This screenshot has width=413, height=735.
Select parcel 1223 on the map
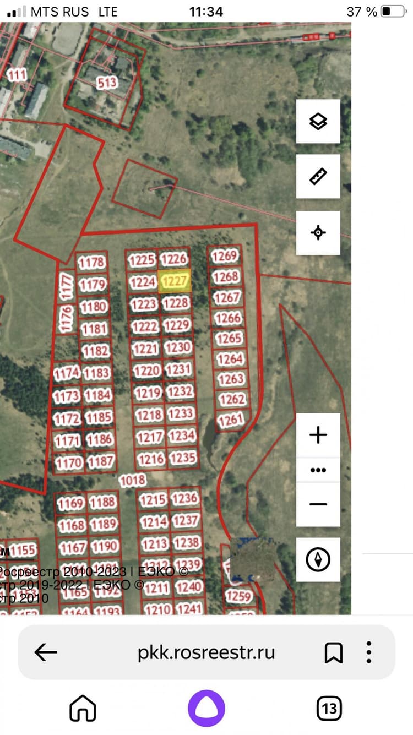pos(144,304)
